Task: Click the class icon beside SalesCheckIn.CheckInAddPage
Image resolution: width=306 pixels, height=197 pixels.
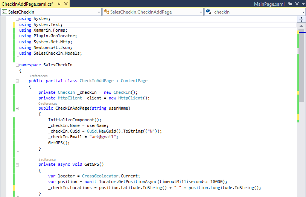Action: pyautogui.click(x=107, y=12)
